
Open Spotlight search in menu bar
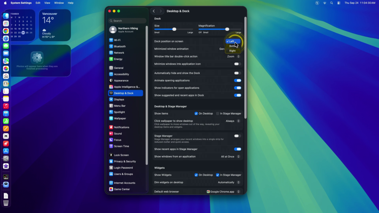331,3
